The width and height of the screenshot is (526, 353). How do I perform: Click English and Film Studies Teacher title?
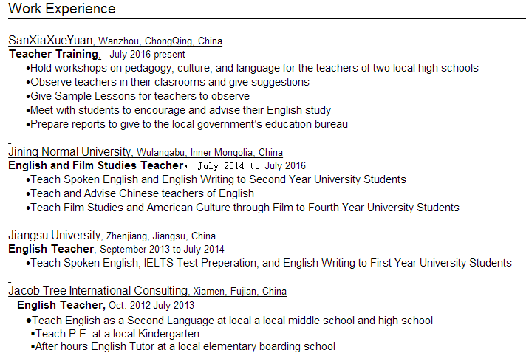[95, 165]
